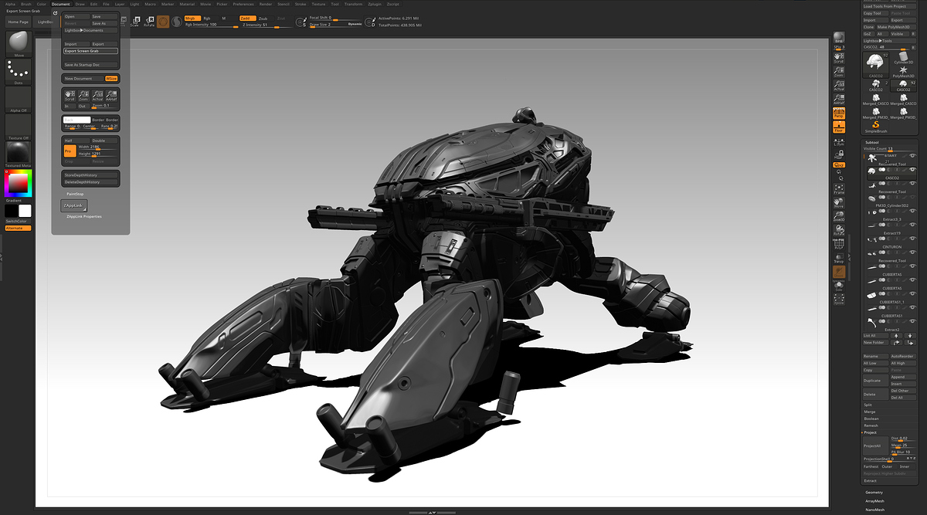Toggle Perspective (Persp) view
Viewport: 927px width, 515px height.
click(838, 114)
